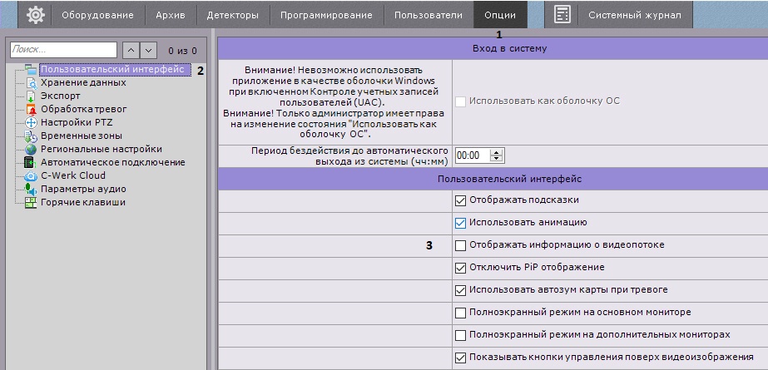768x370 pixels.
Task: Click the Обработка тревог alarm icon
Action: coord(31,110)
